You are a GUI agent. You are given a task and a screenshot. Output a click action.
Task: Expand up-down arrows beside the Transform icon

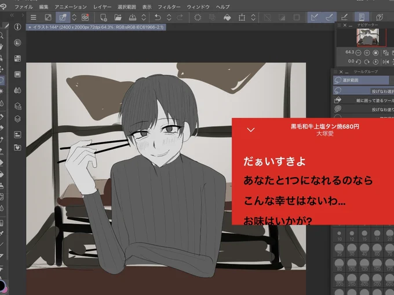coord(253,17)
